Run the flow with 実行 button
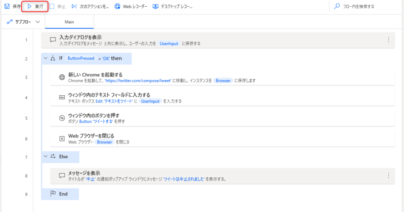This screenshot has height=212, width=404. click(x=35, y=6)
